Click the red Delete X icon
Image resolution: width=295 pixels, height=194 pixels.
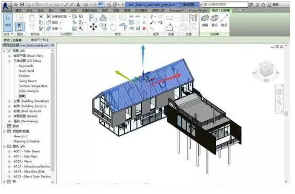[x=144, y=29]
